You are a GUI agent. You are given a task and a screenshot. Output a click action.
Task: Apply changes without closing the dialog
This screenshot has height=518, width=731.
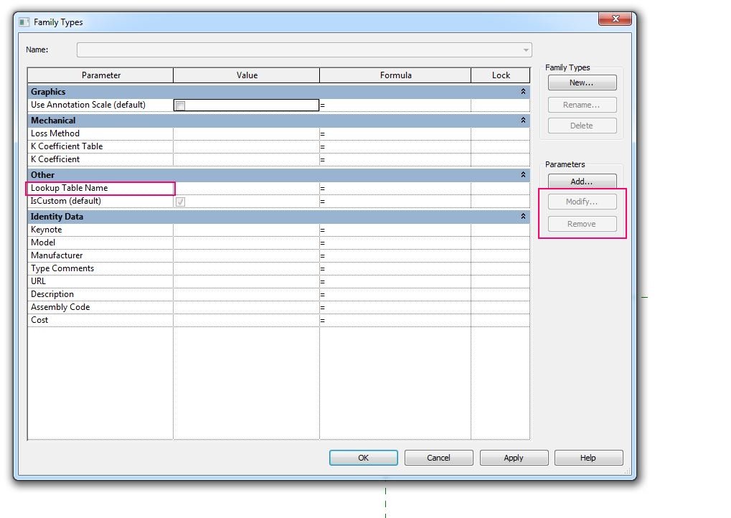(x=514, y=457)
